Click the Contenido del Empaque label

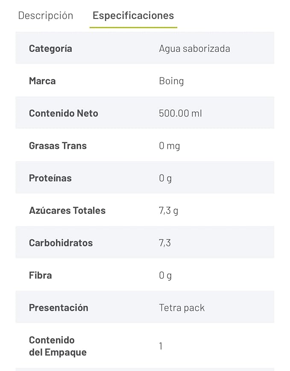coord(58,346)
